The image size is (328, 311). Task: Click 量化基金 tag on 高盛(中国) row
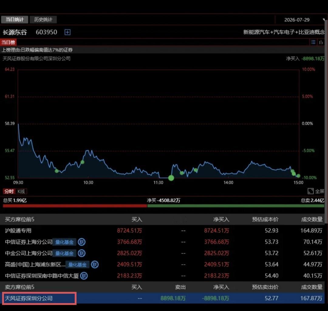click(77, 265)
